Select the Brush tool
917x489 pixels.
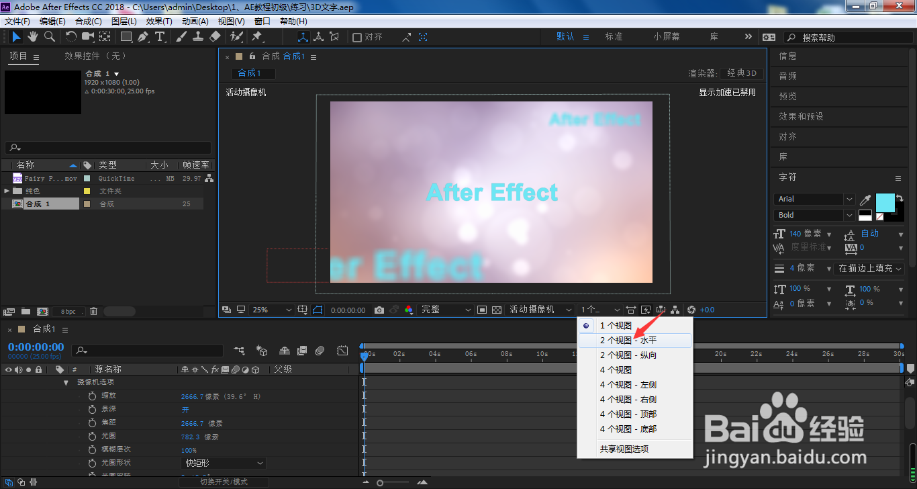tap(181, 36)
